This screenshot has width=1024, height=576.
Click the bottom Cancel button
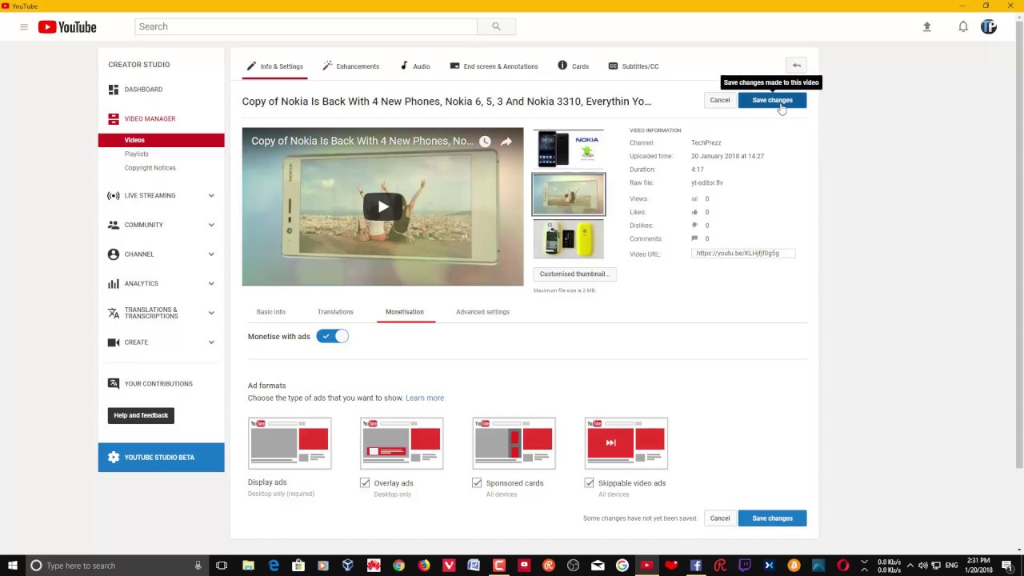[x=719, y=518]
